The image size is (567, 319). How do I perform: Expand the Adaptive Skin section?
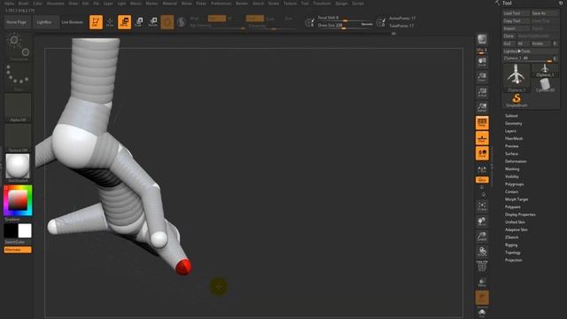pos(516,230)
